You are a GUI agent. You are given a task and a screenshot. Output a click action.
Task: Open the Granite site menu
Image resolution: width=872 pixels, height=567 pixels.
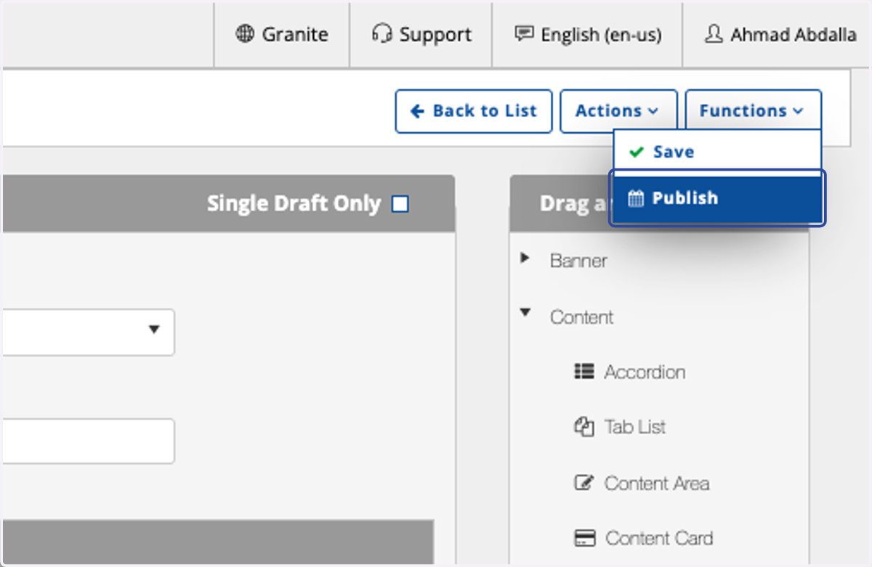pos(282,34)
